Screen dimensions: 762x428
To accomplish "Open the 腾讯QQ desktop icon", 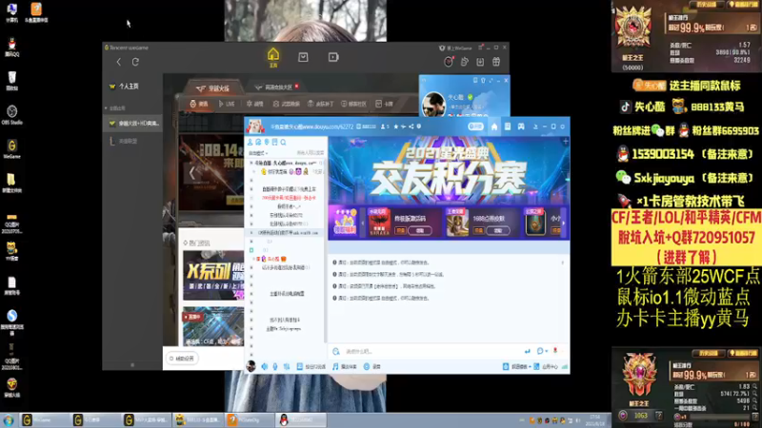I will coord(11,47).
